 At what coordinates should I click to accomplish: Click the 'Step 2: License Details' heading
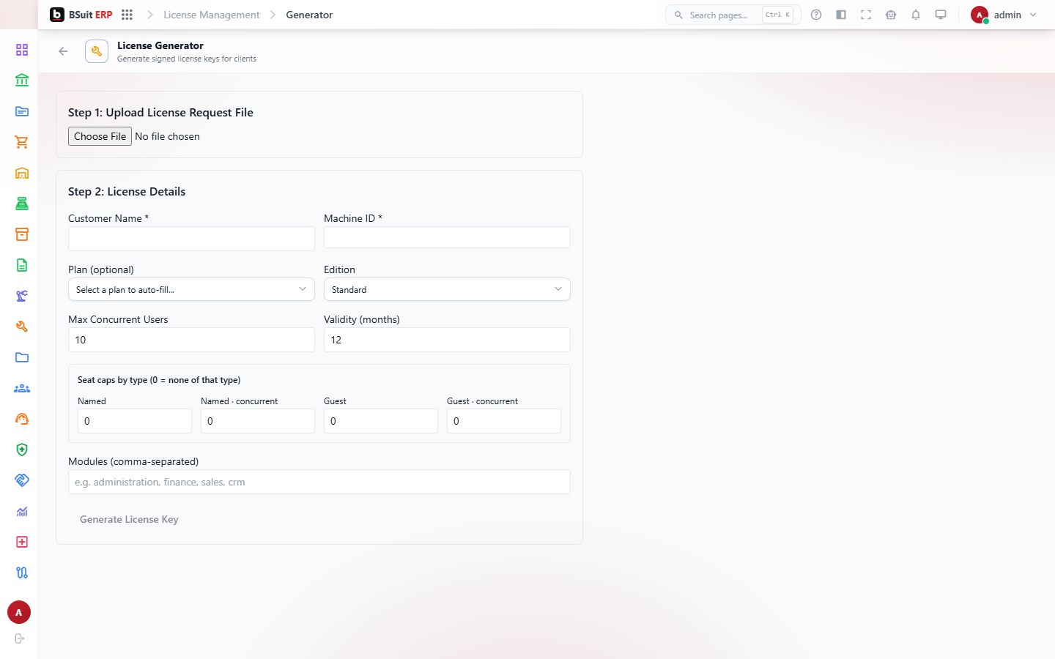click(x=127, y=191)
